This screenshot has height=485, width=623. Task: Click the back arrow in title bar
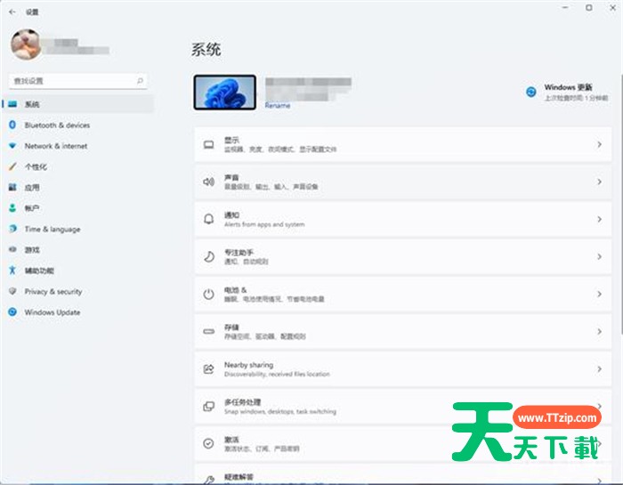(12, 12)
